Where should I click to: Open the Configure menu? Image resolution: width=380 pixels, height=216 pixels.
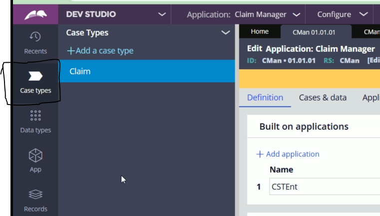click(x=343, y=14)
